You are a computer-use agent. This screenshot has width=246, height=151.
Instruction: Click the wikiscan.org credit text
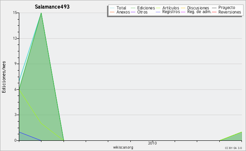point(123,147)
